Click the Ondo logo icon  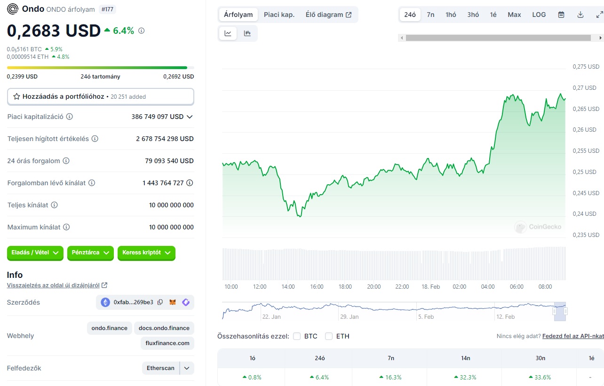point(13,9)
